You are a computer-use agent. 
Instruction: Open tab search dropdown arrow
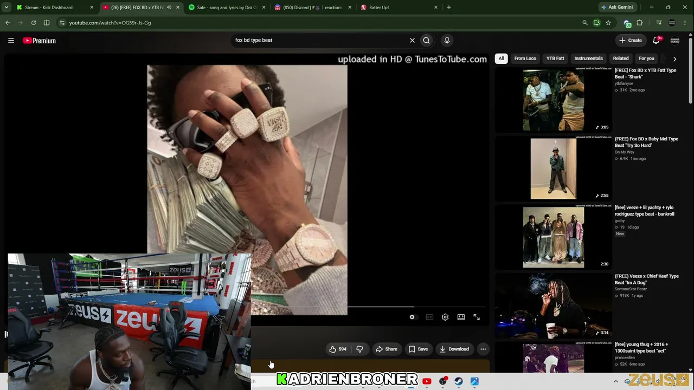[x=6, y=8]
